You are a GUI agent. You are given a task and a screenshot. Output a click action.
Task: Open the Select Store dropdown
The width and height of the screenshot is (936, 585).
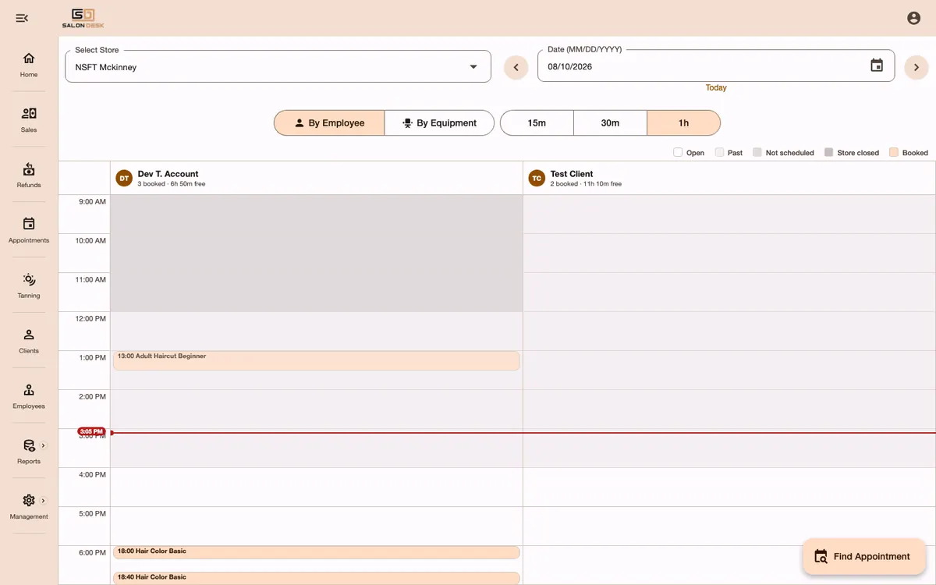point(278,66)
